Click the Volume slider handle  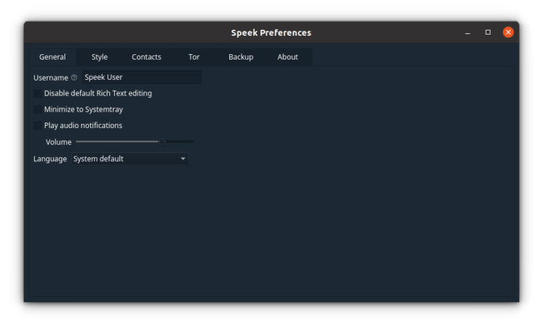click(162, 141)
